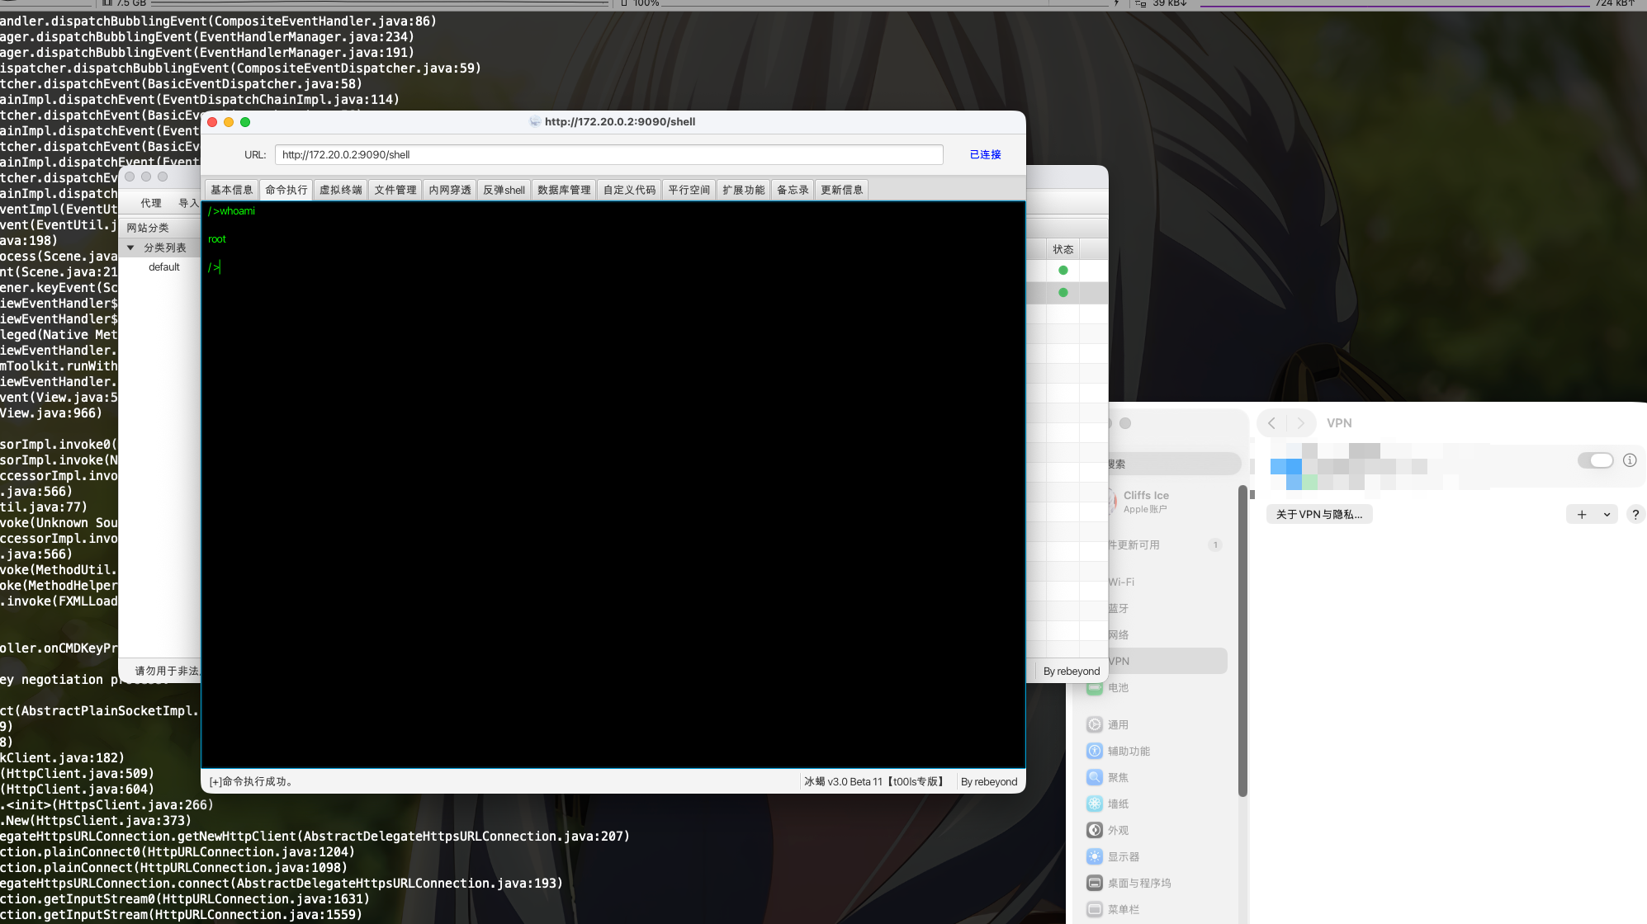Switch to the 虚拟终端 tab
1647x924 pixels.
coord(340,190)
